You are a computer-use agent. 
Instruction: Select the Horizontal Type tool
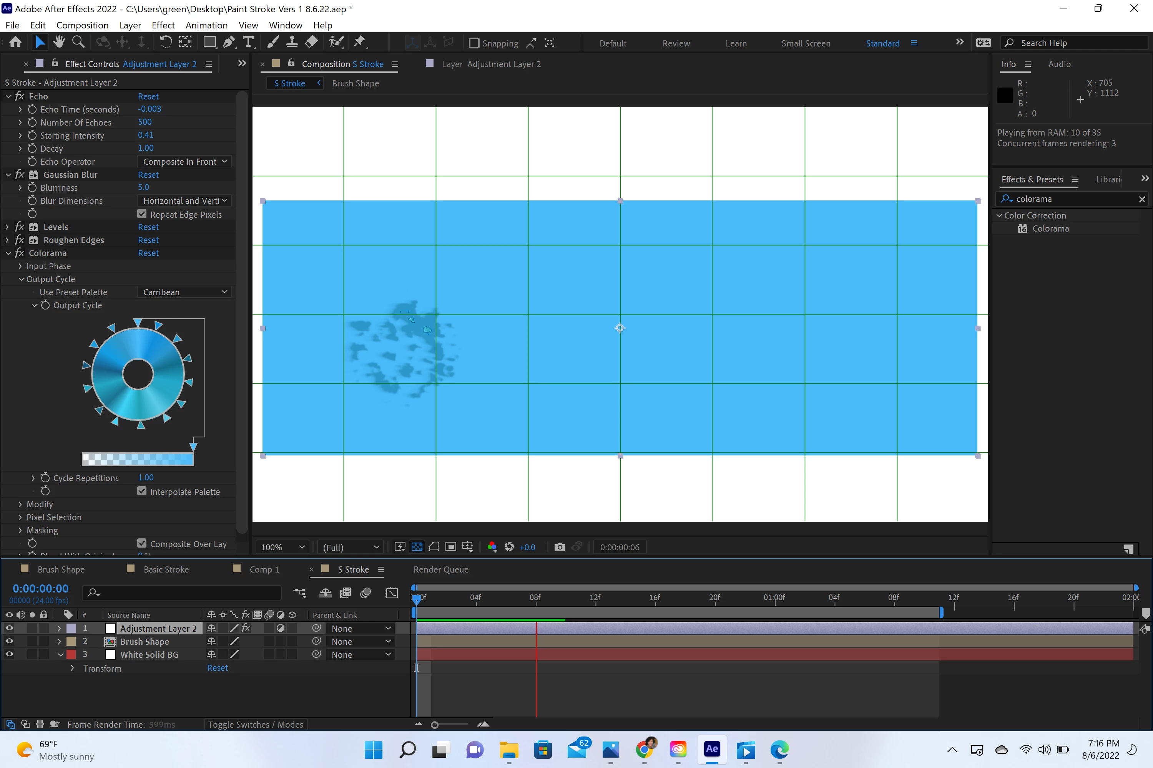coord(249,43)
